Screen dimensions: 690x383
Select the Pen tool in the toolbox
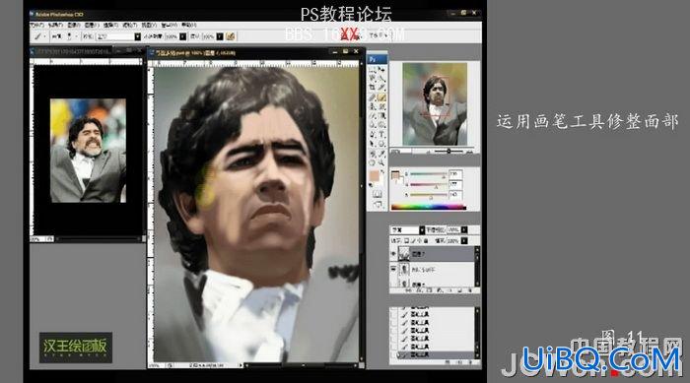pos(373,134)
